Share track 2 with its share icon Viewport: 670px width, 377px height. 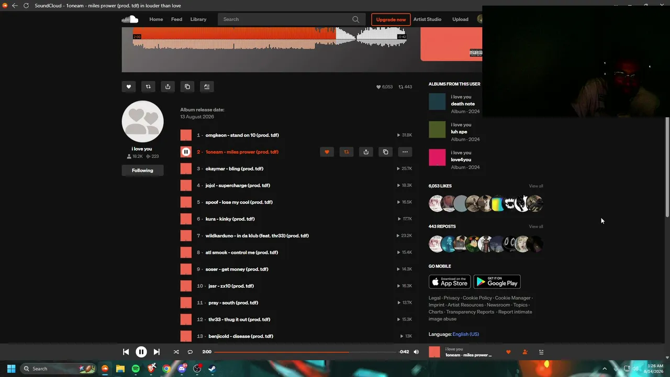coord(366,152)
